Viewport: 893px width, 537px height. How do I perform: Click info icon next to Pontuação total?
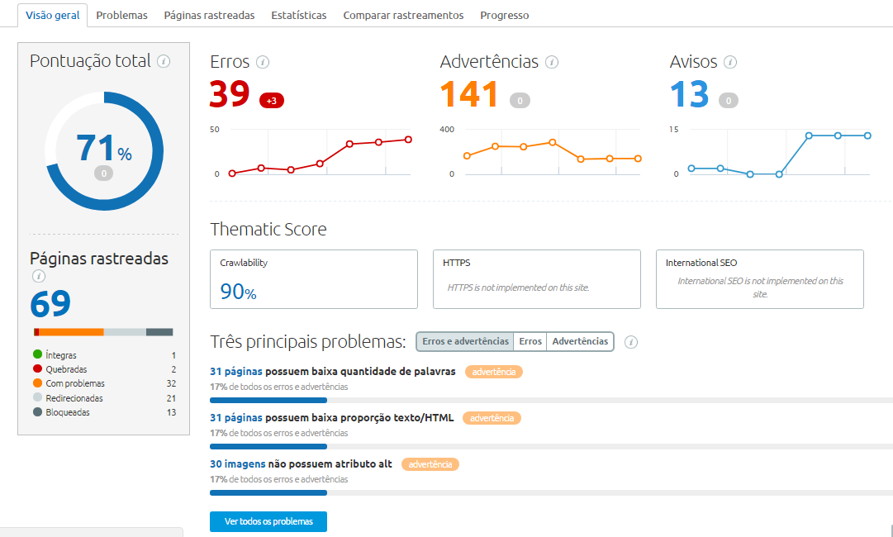pos(164,61)
